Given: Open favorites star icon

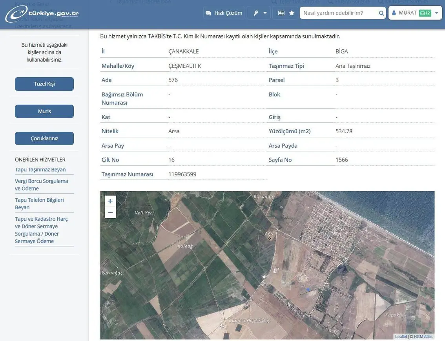Looking at the screenshot, I should tap(292, 13).
